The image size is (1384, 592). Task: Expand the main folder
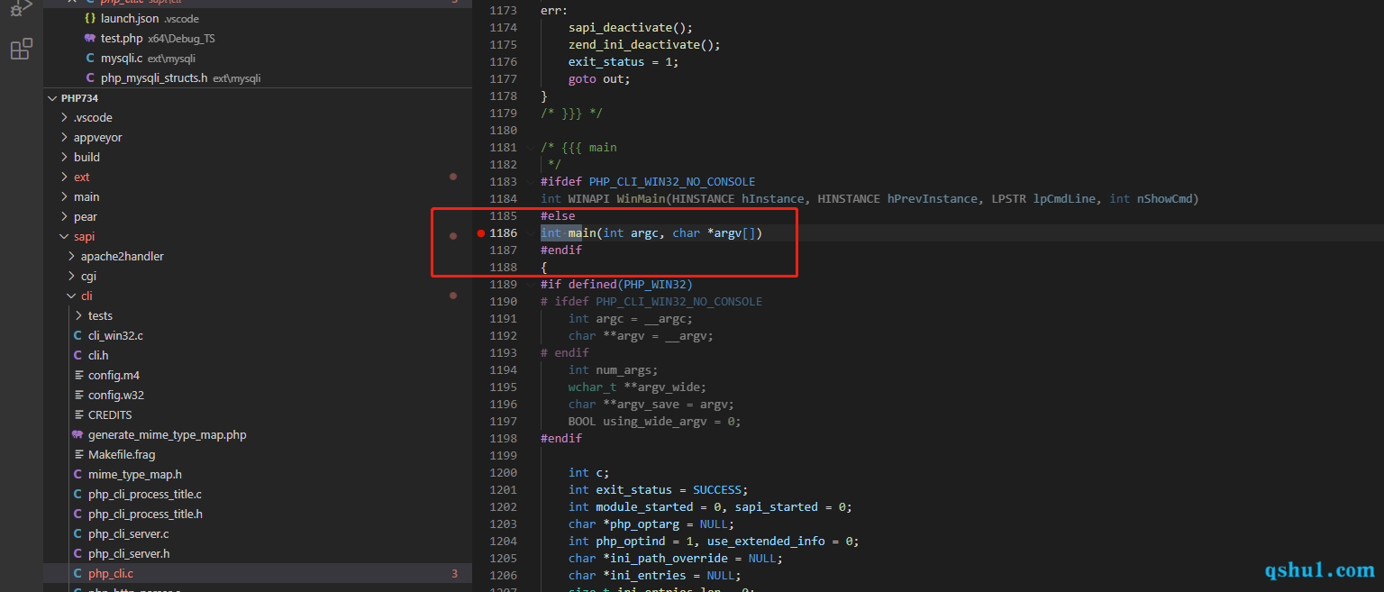pos(64,196)
